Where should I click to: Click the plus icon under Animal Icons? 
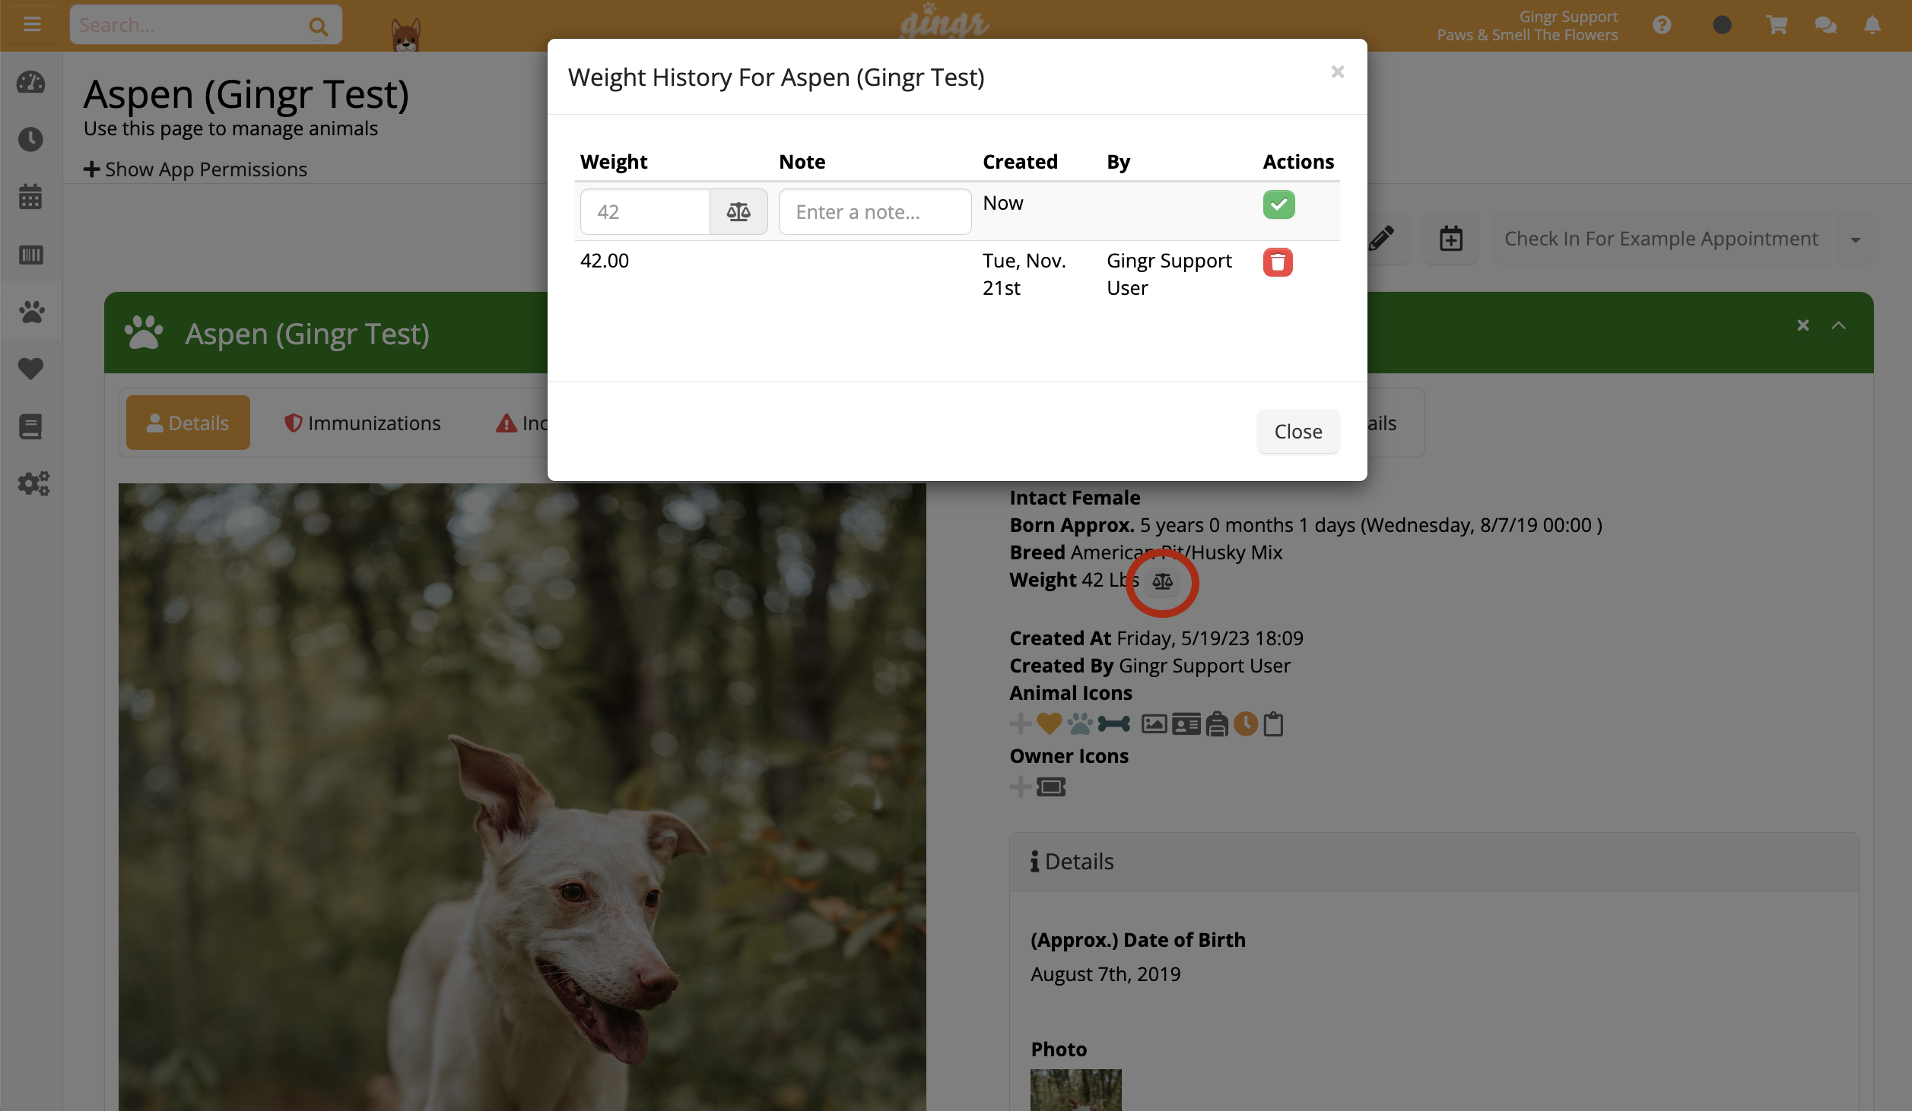tap(1021, 724)
